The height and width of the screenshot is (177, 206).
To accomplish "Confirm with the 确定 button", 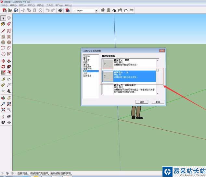I will [x=142, y=102].
